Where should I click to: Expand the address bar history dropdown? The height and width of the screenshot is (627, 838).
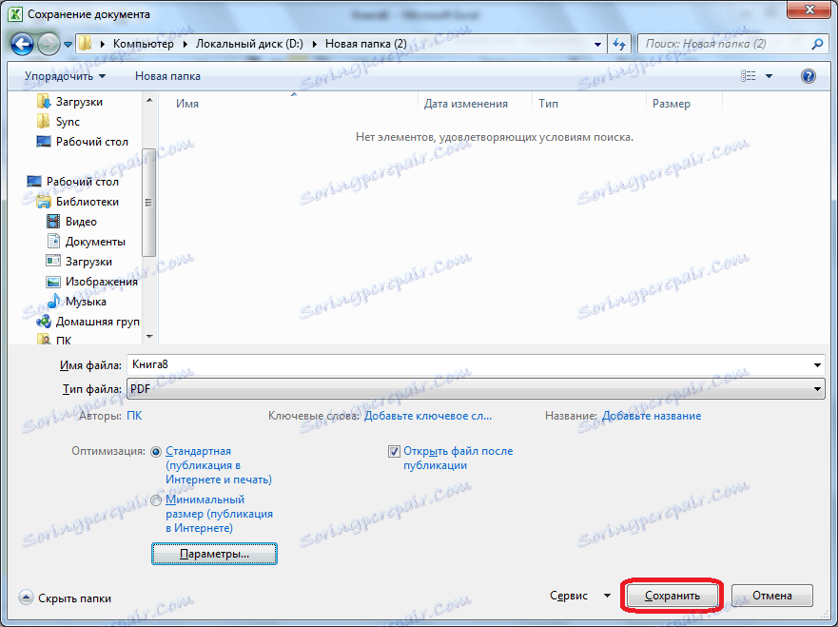click(x=597, y=45)
